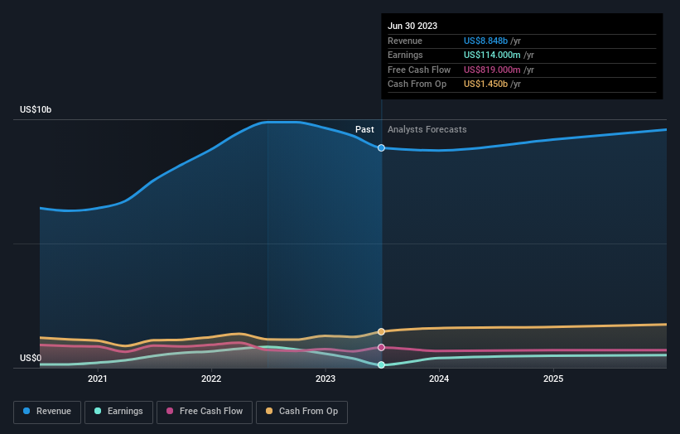Click the US$819.000m free cash flow value
The height and width of the screenshot is (434, 680).
(492, 70)
